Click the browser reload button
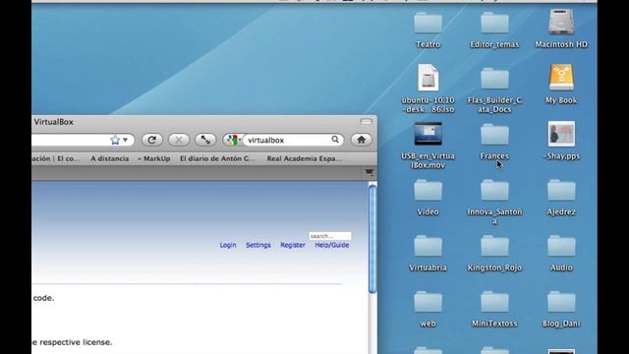629x354 pixels. coord(151,140)
